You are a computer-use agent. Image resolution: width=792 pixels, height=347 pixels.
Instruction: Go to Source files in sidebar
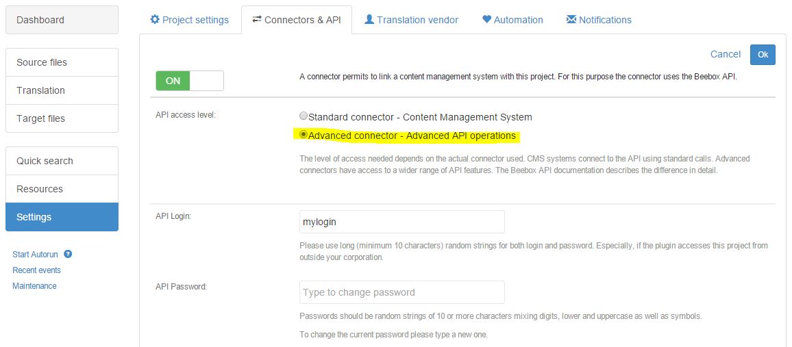[x=62, y=62]
